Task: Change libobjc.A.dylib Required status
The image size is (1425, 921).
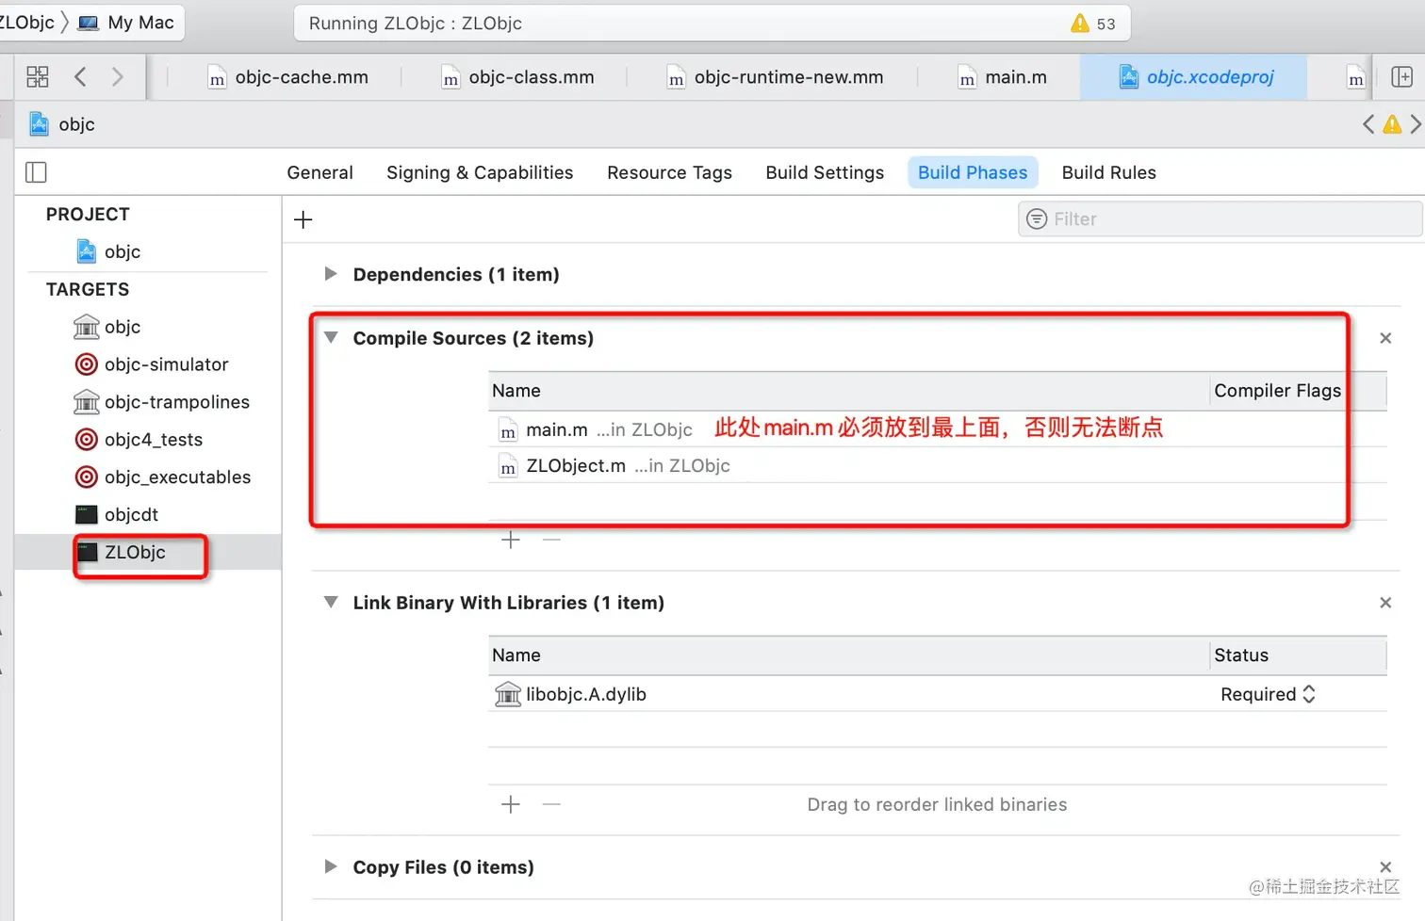Action: tap(1268, 694)
